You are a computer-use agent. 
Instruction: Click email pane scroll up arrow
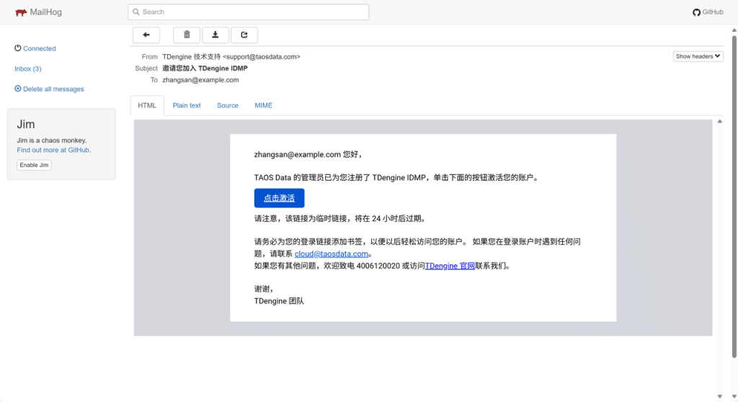tap(720, 122)
